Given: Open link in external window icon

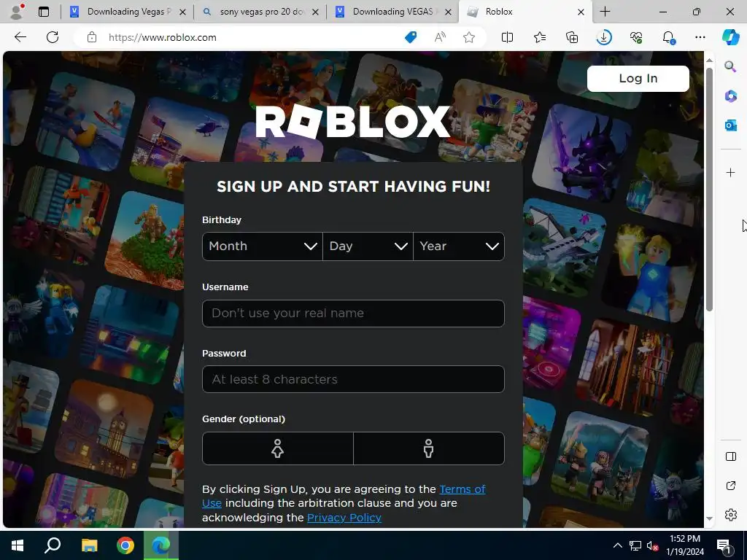Looking at the screenshot, I should [x=731, y=486].
